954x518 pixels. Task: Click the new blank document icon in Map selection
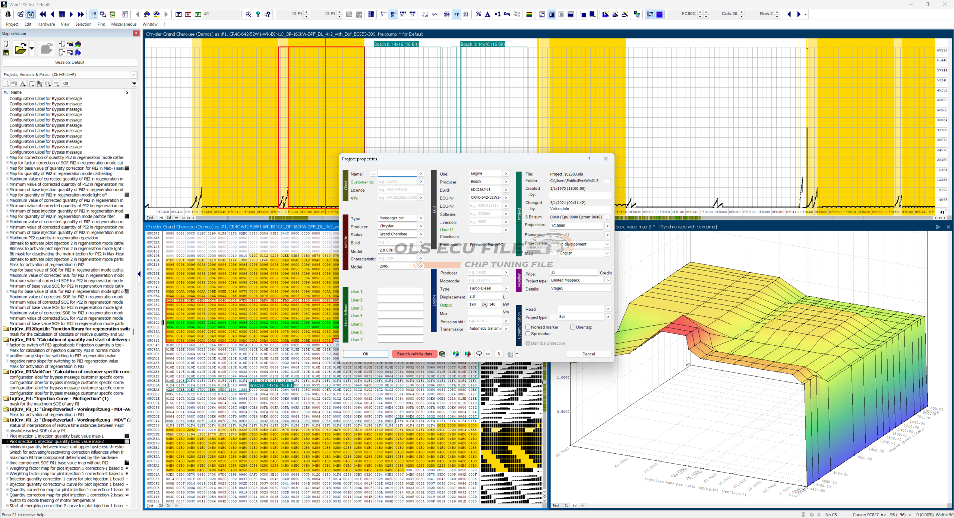[6, 44]
